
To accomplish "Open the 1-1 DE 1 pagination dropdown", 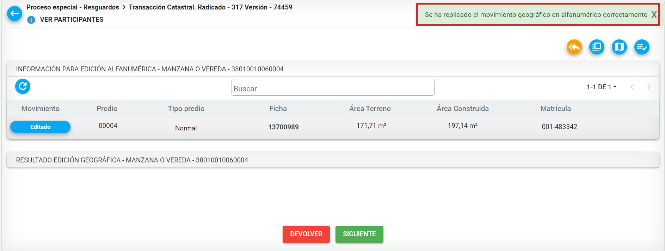I will pyautogui.click(x=602, y=87).
